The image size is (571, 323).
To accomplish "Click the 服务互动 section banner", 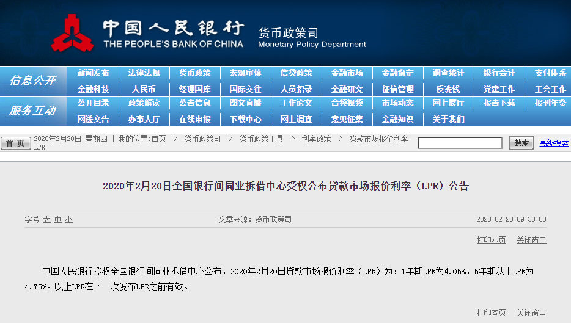I will click(33, 111).
